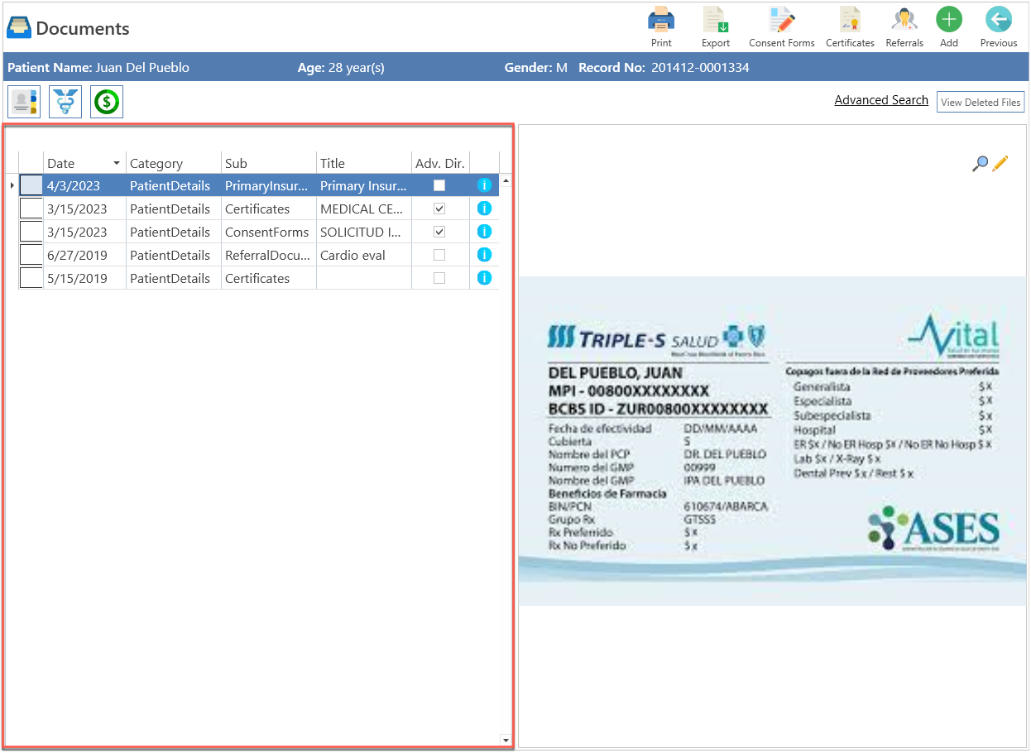
Task: Click the Print icon in toolbar
Action: 661,26
